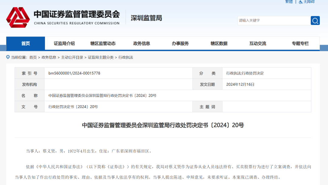328x185 pixels.
Task: Open the 专题专栏 navigation tab
Action: coord(300,44)
